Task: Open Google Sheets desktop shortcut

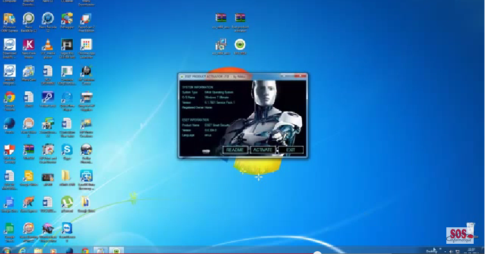Action: [9, 228]
